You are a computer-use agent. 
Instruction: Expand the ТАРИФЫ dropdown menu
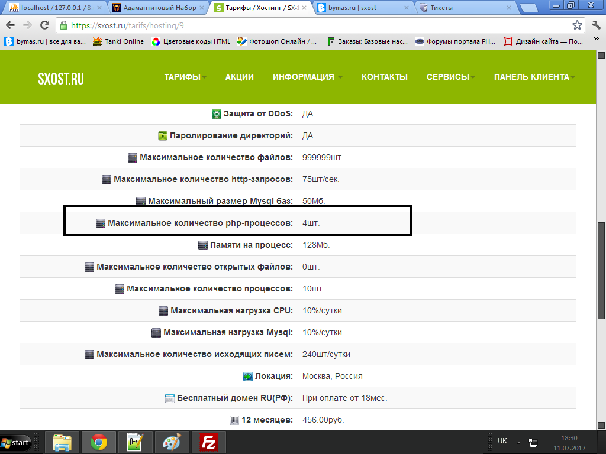(185, 77)
